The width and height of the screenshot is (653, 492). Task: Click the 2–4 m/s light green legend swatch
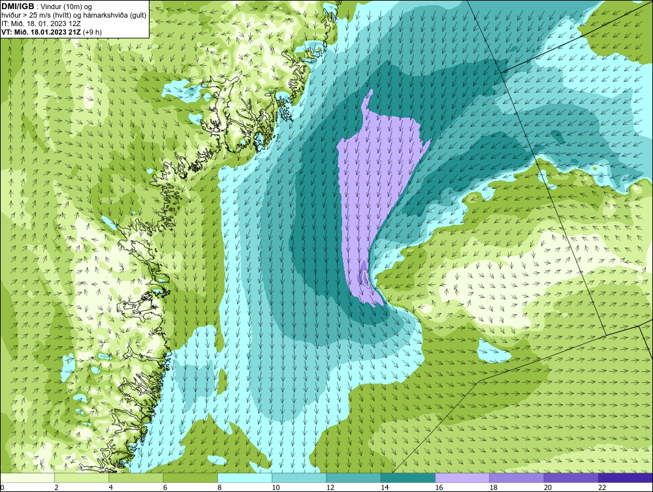pyautogui.click(x=82, y=478)
